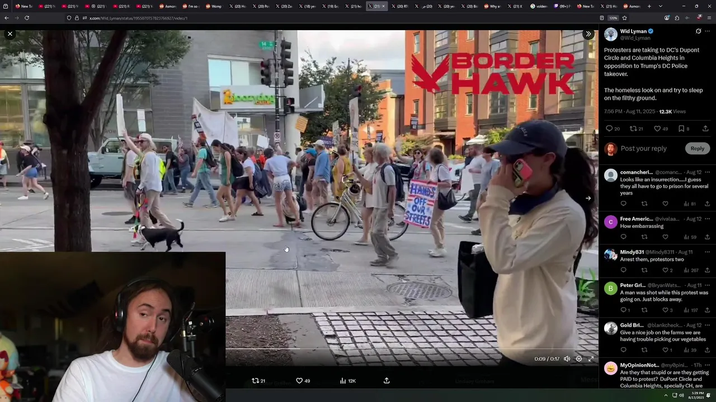Go back with the browser back arrow

click(x=6, y=18)
